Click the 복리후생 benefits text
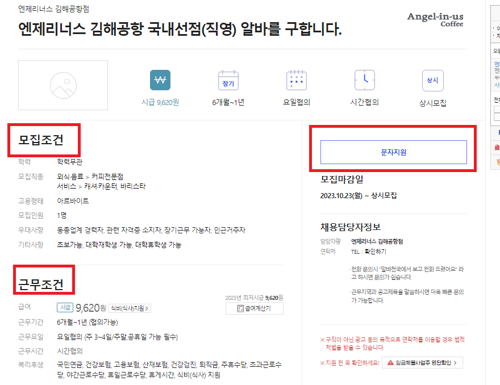Screen dimensions: 500x385 tap(169, 370)
